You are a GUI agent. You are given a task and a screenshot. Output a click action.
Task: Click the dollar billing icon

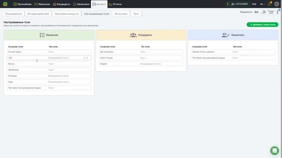pyautogui.click(x=228, y=4)
